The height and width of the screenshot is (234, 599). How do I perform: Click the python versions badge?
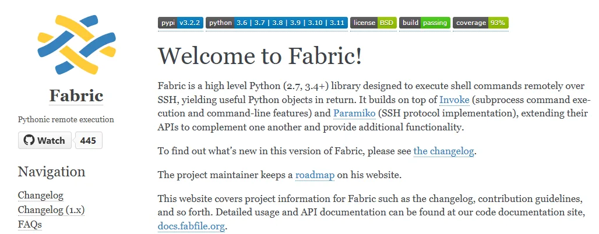coord(276,23)
